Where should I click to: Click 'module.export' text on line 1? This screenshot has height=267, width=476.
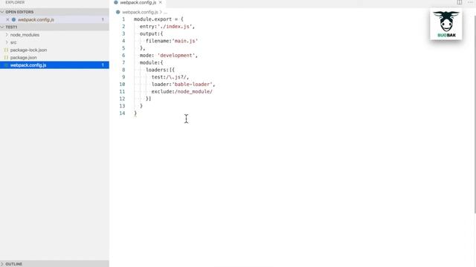(x=152, y=19)
